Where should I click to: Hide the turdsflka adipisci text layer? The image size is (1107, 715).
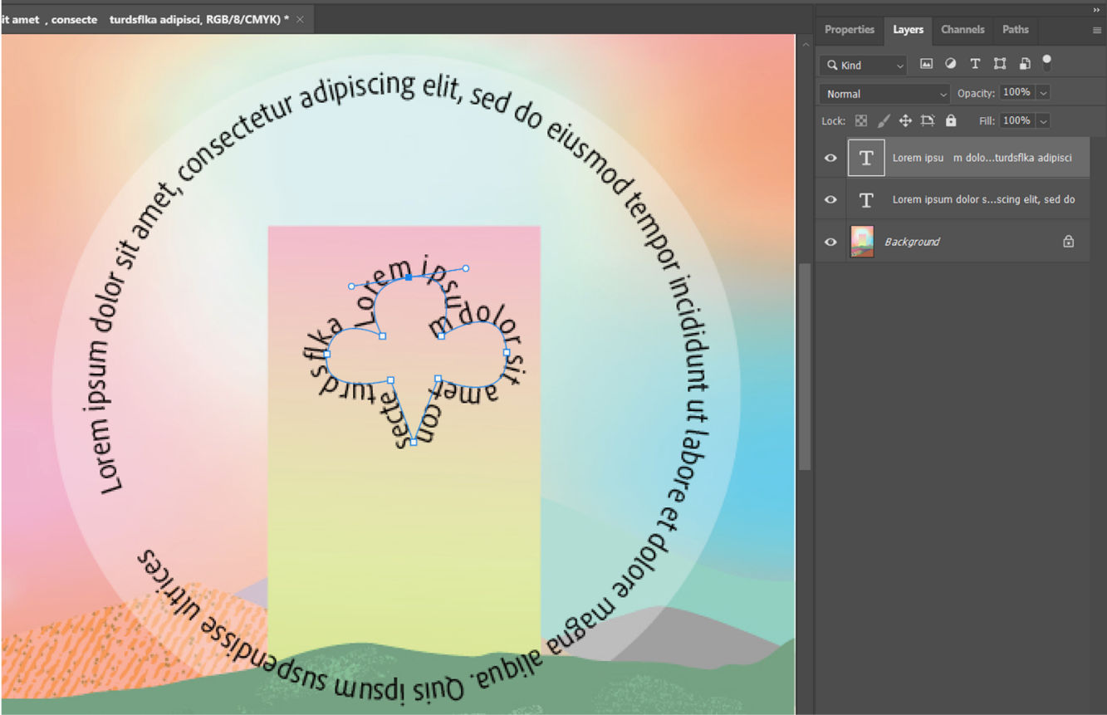[x=830, y=158]
